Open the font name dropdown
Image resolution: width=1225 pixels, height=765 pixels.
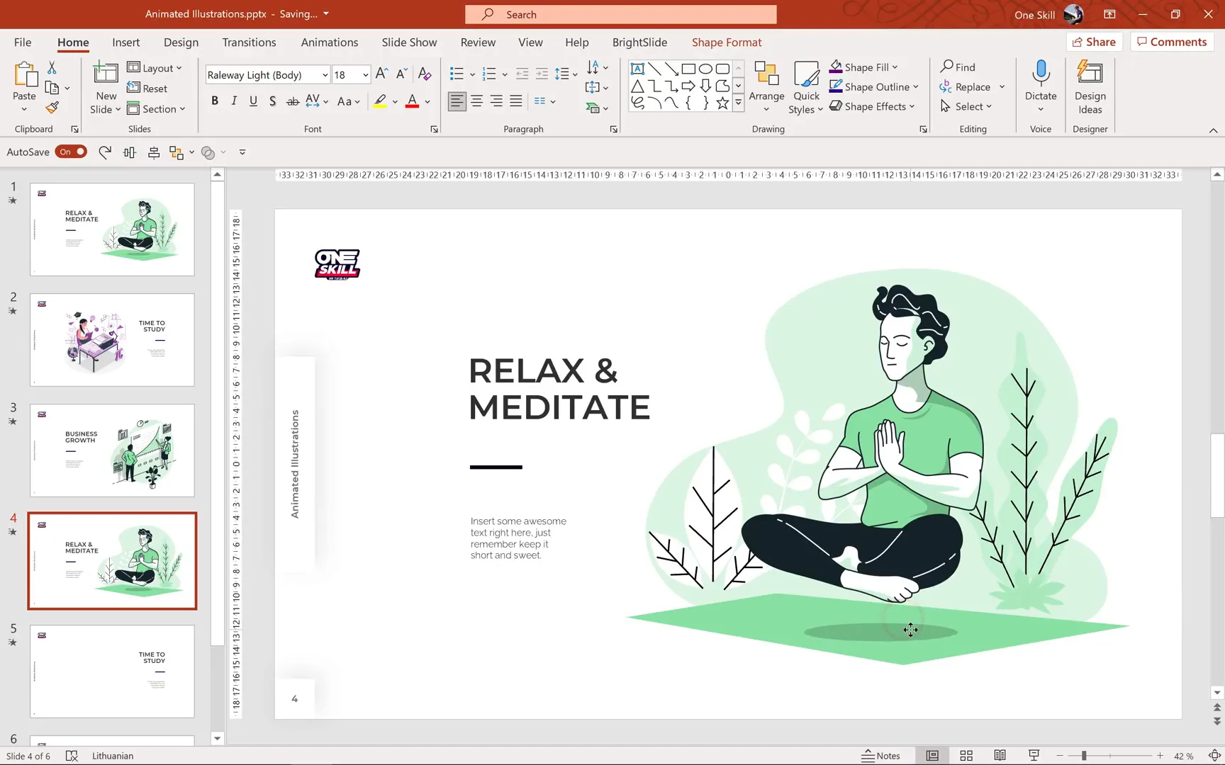click(325, 75)
